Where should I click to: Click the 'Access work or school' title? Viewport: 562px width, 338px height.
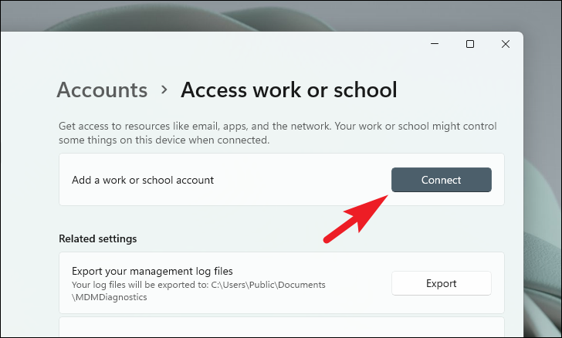(289, 90)
